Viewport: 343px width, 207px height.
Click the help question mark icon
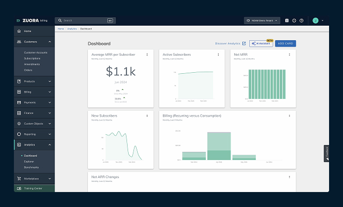coord(301,20)
